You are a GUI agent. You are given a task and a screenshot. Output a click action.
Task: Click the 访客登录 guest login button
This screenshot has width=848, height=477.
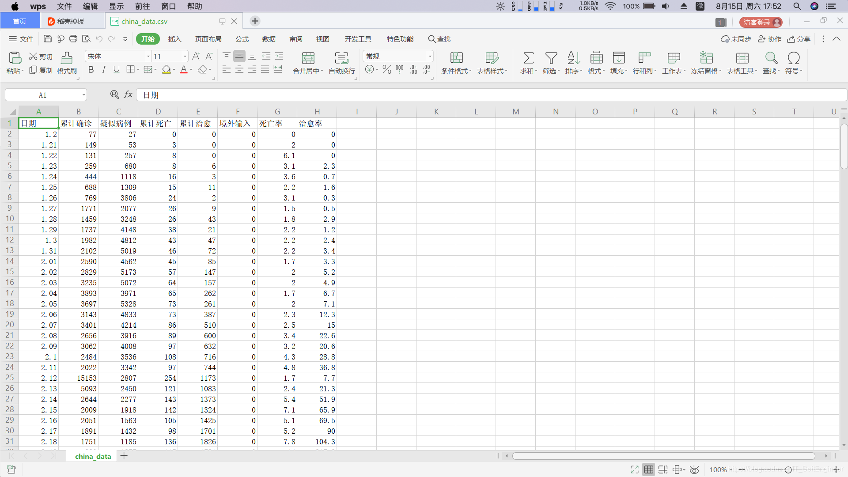click(761, 22)
